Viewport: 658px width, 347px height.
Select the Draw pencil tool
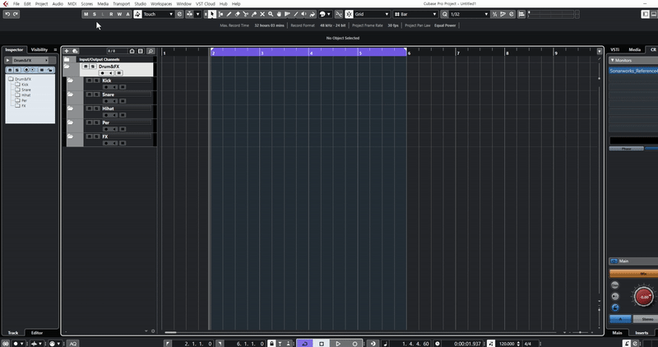(x=229, y=14)
